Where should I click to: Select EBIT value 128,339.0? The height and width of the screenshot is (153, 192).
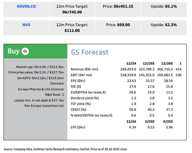point(128,75)
